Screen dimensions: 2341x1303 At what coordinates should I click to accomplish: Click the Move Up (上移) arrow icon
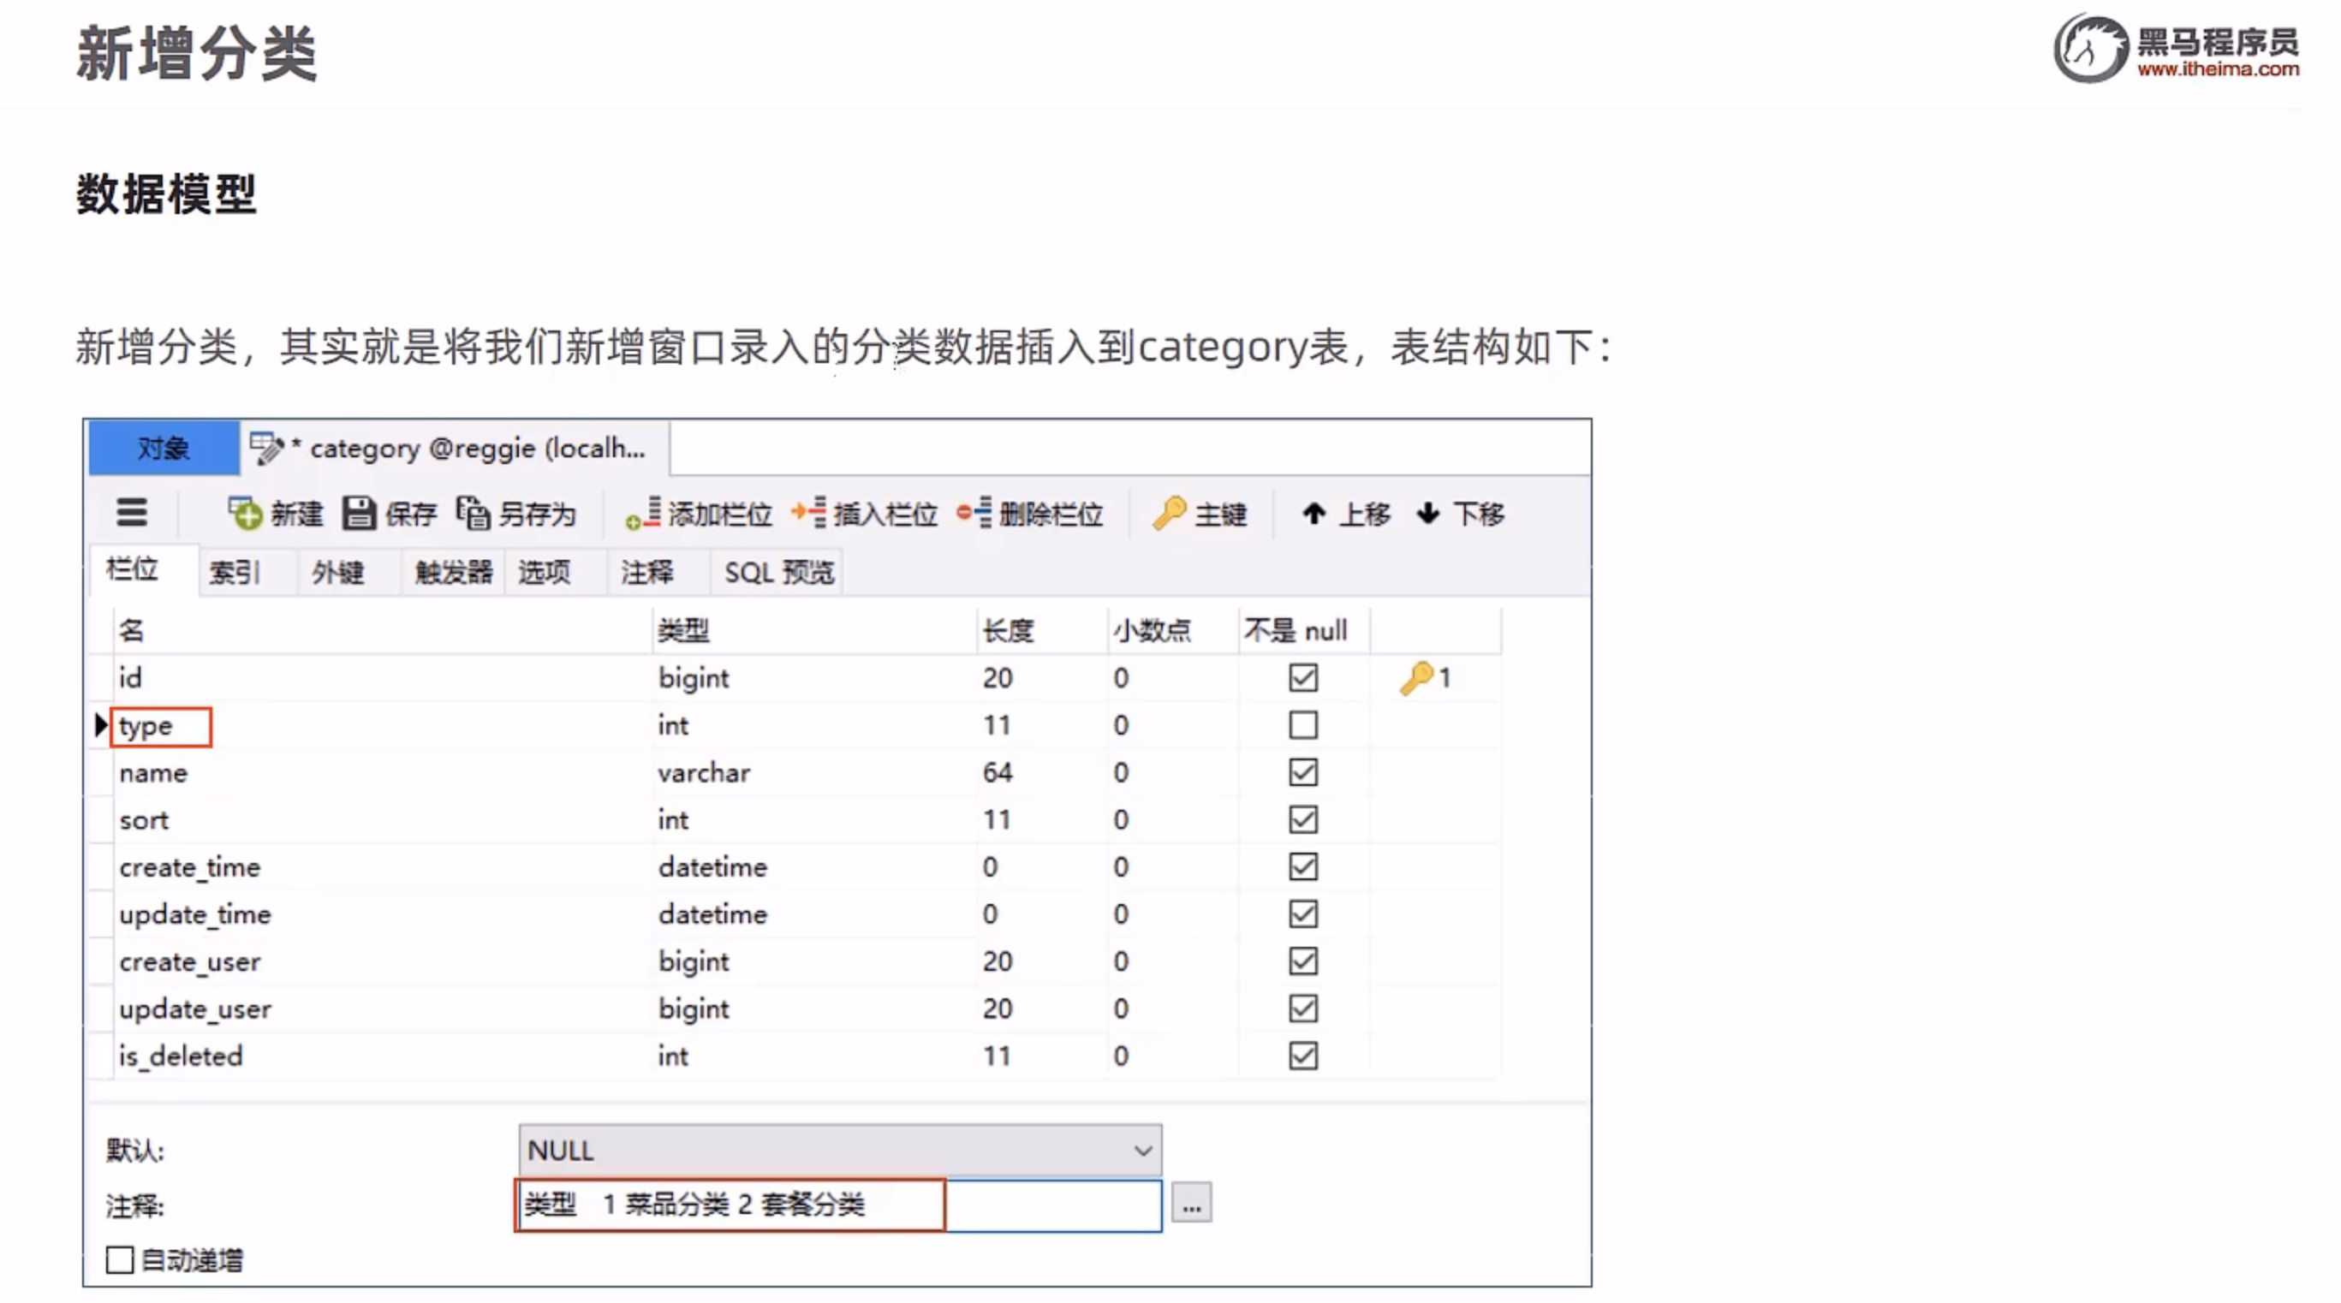[1314, 514]
